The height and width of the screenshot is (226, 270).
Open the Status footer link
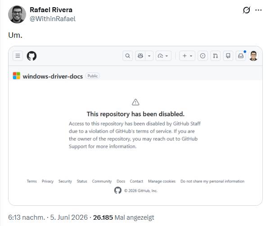point(82,182)
